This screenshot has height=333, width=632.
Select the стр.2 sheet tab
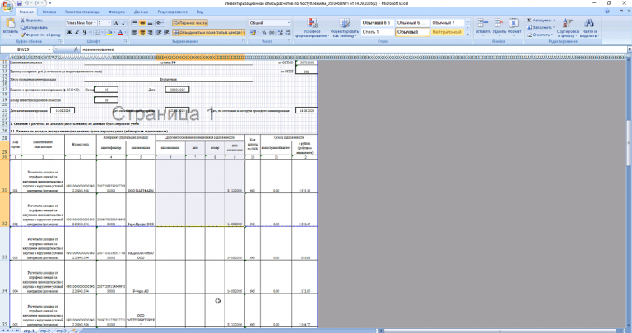click(x=45, y=331)
